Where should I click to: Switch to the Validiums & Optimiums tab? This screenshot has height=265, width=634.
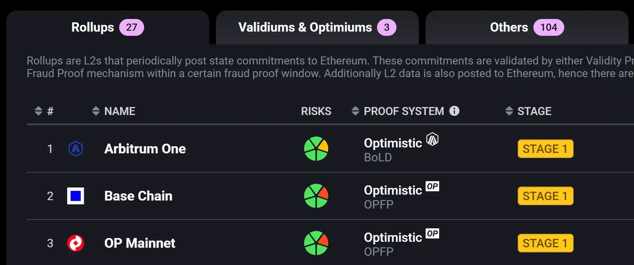[317, 28]
